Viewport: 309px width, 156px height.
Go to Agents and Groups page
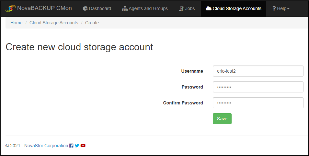click(145, 8)
